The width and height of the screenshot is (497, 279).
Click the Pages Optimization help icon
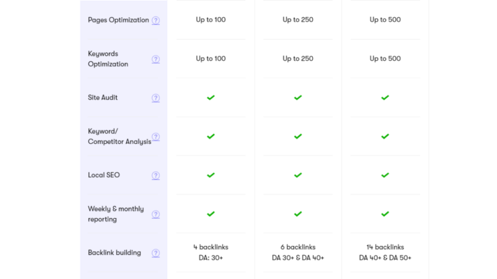[x=156, y=20]
